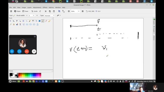
Task: Open the File menu
Action: tap(11, 7)
